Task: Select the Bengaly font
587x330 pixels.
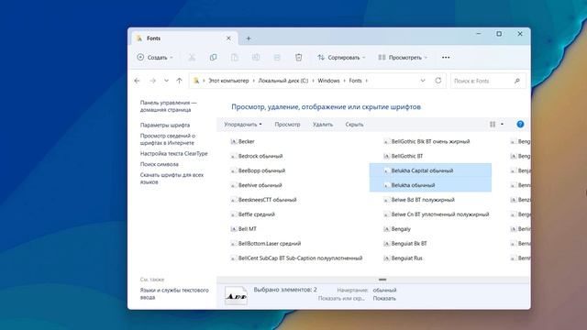Action: pos(397,229)
